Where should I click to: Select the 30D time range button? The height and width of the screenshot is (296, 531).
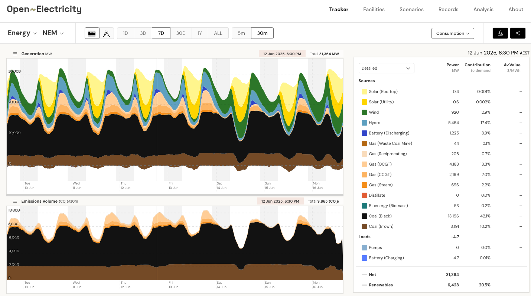pos(181,33)
